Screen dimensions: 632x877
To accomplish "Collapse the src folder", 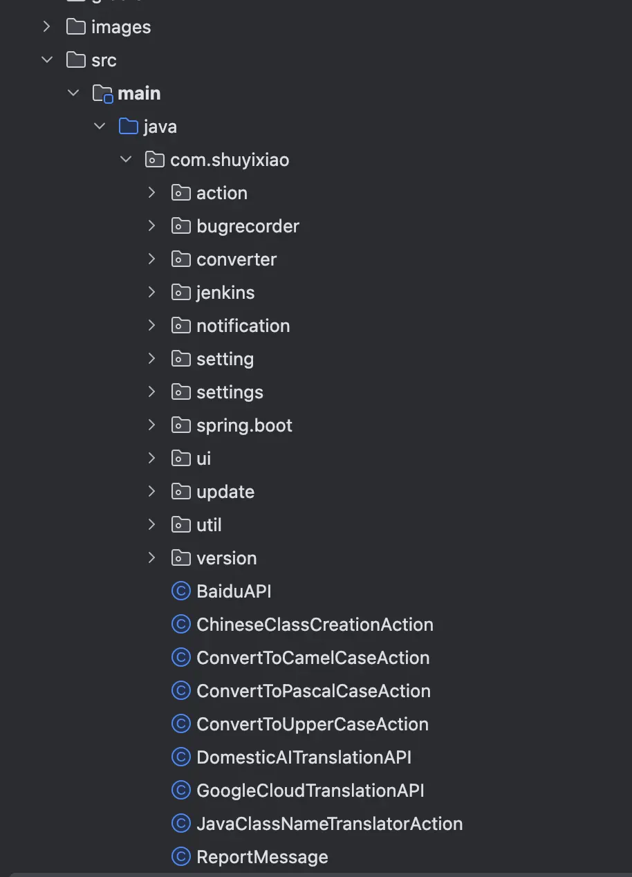I will 46,60.
